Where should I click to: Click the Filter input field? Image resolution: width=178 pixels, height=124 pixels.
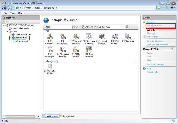point(61,27)
